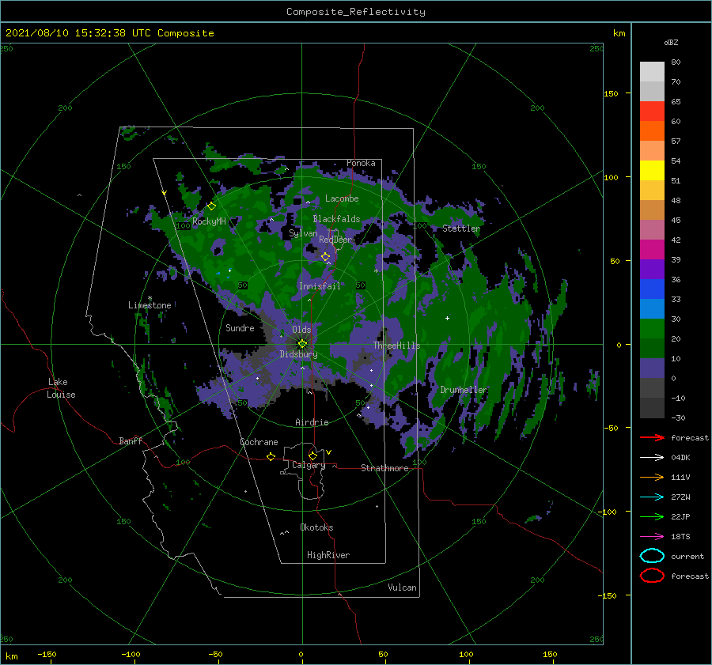Click the Banff label

click(131, 440)
